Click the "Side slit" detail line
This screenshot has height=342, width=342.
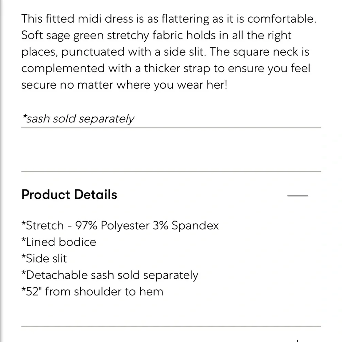pyautogui.click(x=44, y=259)
